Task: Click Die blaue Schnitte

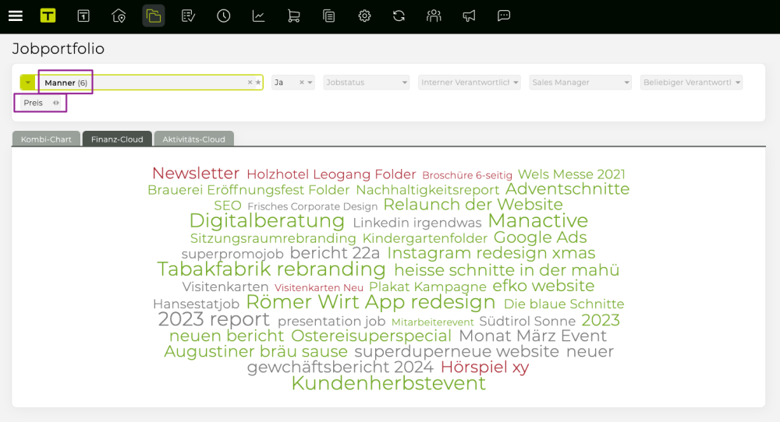Action: pos(564,304)
